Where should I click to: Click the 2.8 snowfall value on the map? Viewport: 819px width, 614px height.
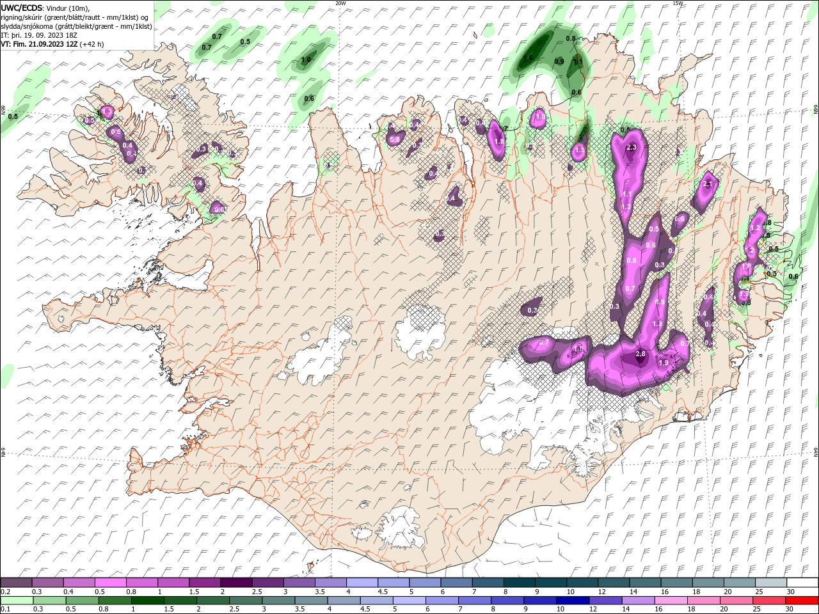coord(640,354)
